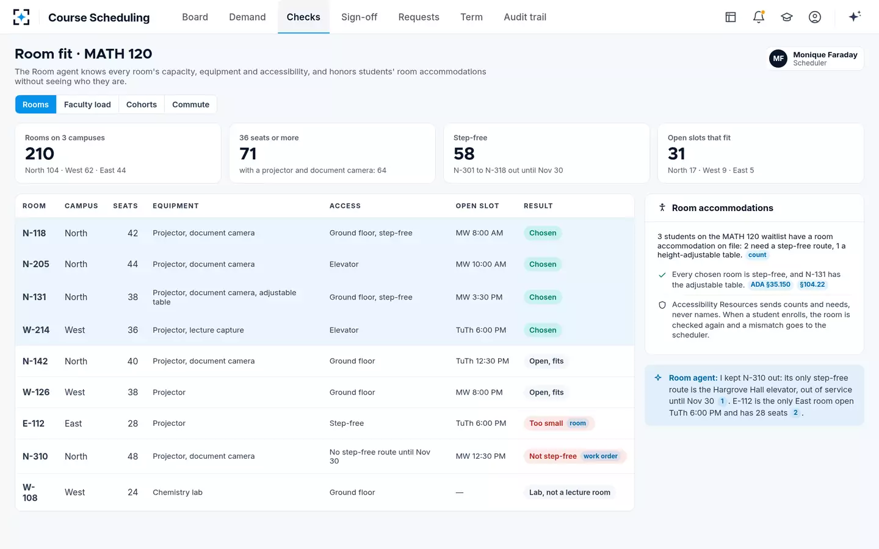879x549 pixels.
Task: Switch to the Cohorts view
Action: click(142, 104)
